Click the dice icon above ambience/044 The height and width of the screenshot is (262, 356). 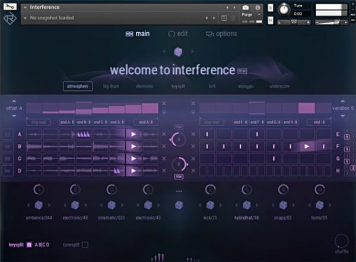[39, 205]
